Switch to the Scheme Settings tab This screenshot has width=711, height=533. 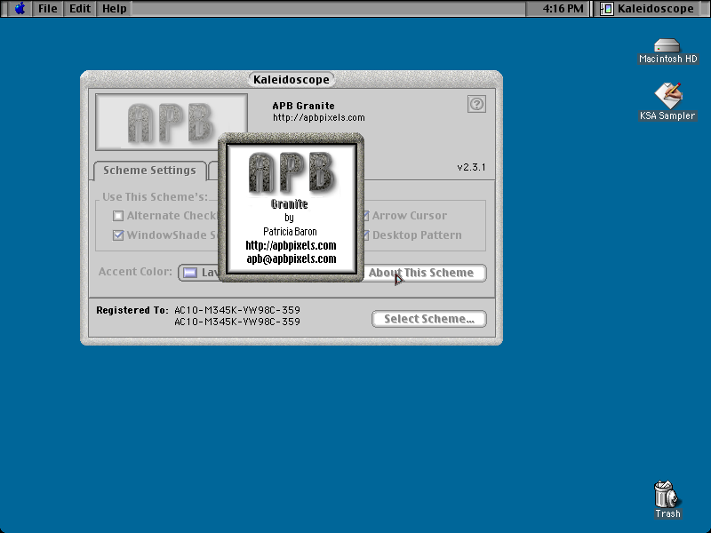pyautogui.click(x=149, y=171)
